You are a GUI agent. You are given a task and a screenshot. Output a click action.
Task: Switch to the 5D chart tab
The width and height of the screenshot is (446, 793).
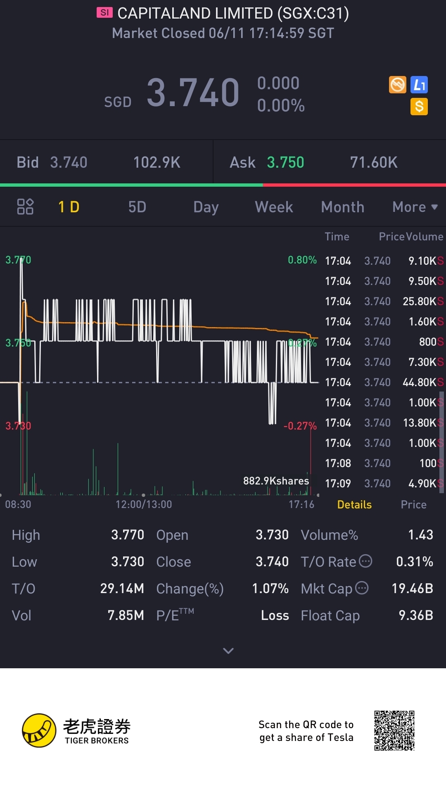coord(137,207)
